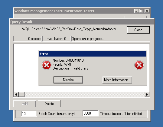This screenshot has height=127, width=163.
Task: Click the horizontal scrollbar thumb
Action: pos(21,94)
